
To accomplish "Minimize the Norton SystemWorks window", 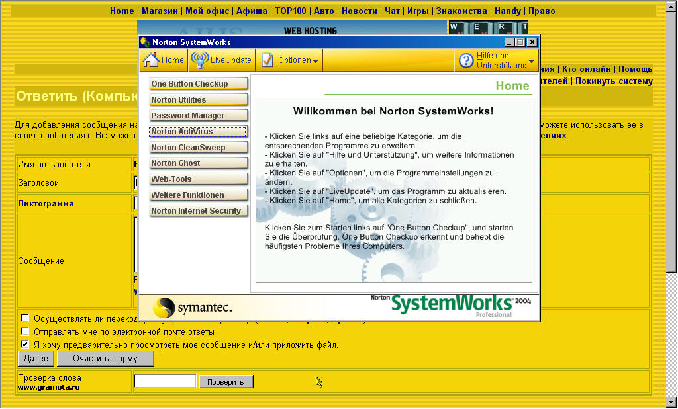I will coord(509,42).
